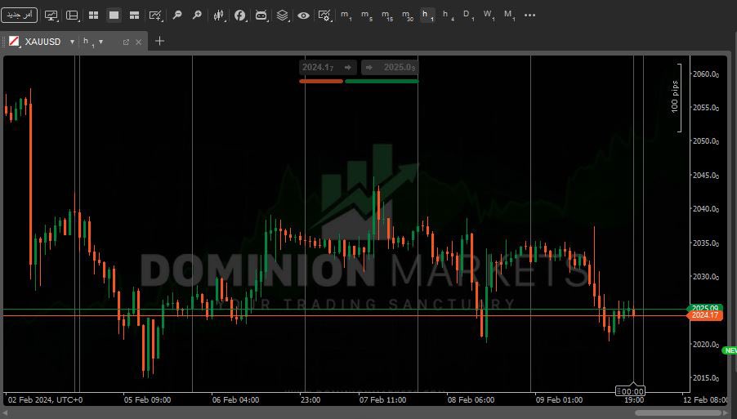Open the chart display monitor menu

[51, 16]
